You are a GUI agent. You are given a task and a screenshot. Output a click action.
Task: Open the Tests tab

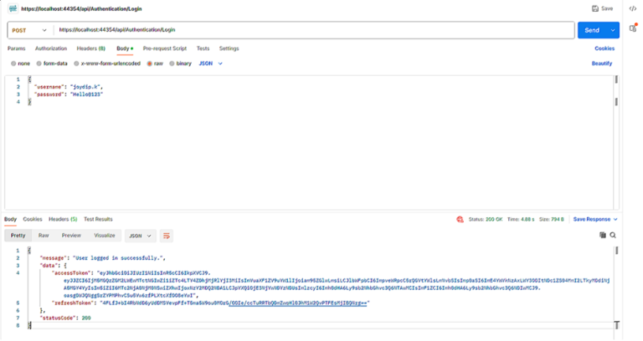(x=203, y=48)
